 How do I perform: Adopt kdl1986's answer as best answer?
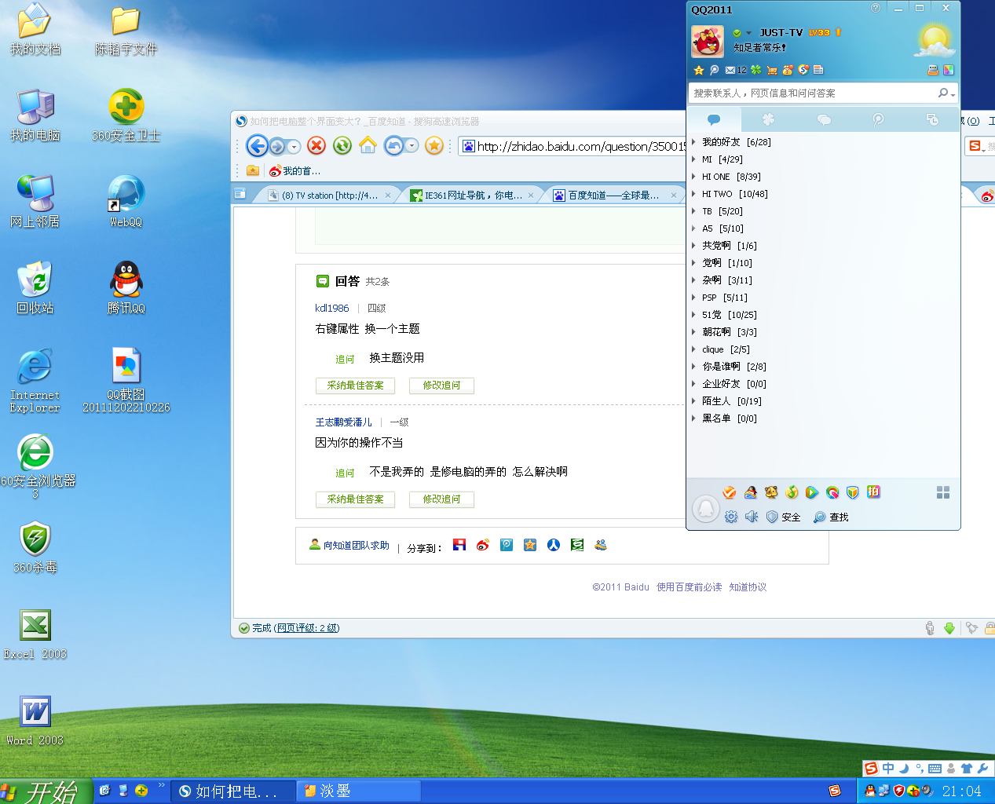[x=355, y=386]
